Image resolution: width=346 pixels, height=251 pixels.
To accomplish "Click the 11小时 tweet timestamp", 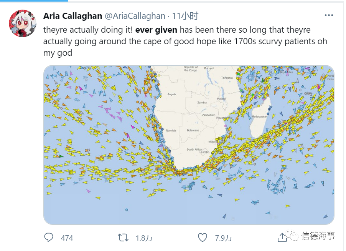I will pyautogui.click(x=185, y=16).
